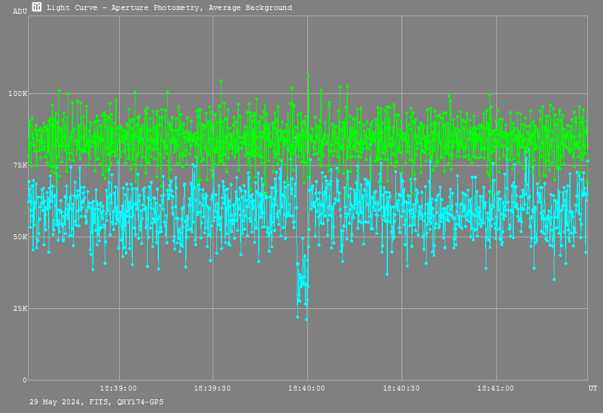Viewport: 603px width, 413px height.
Task: Click the light curve application icon
Action: (x=37, y=6)
